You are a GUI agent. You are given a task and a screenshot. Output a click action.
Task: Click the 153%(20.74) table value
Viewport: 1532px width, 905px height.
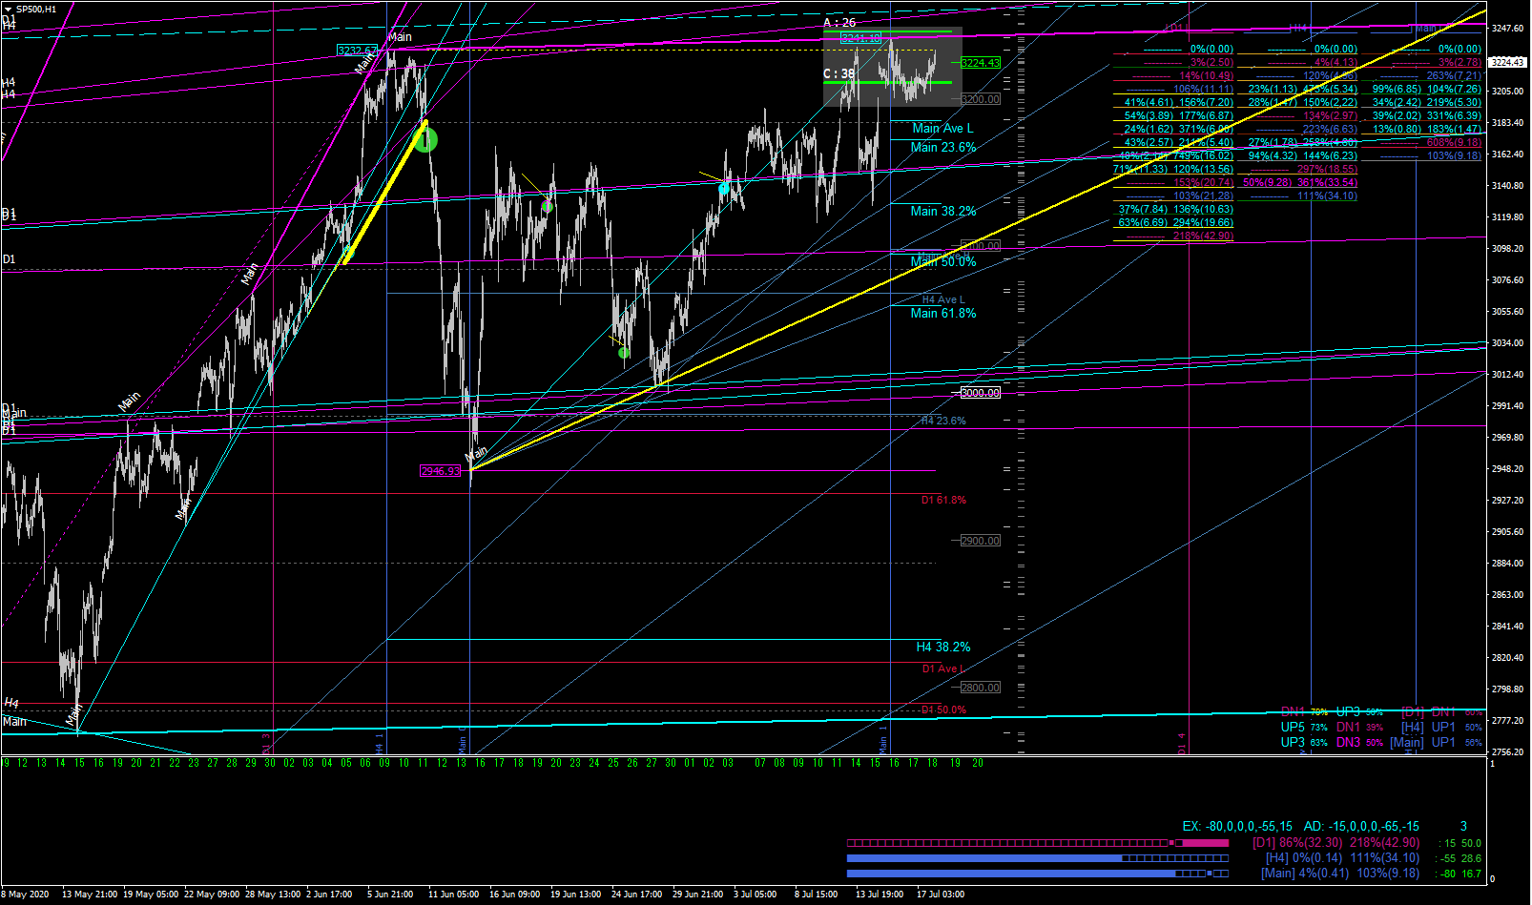point(1203,182)
